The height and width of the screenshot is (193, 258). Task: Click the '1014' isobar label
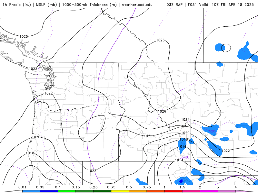[x=179, y=160]
